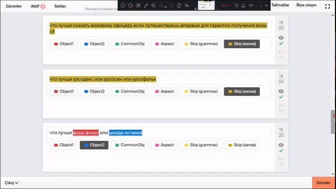The height and width of the screenshot is (189, 336).
Task: Click the left undo arrow on task 13
Action: point(281,51)
